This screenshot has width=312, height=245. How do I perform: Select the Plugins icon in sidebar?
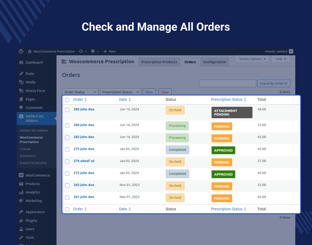(x=21, y=220)
